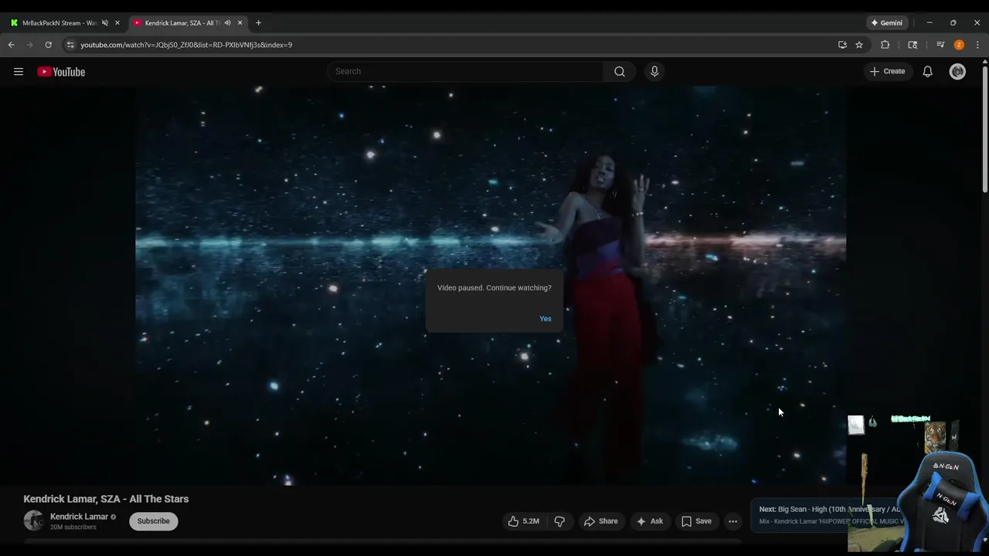Open the Google Lens search icon

(x=913, y=45)
